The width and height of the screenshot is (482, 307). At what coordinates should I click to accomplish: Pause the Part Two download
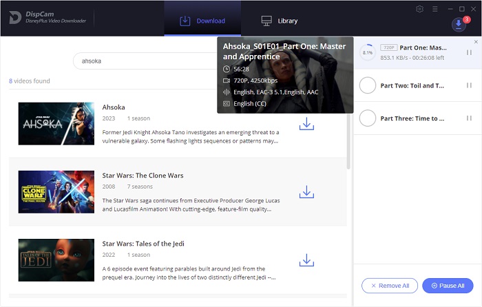[x=469, y=85]
